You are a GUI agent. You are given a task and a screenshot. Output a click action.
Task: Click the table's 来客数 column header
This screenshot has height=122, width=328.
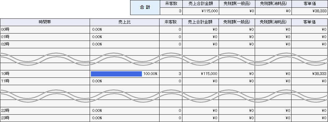[171, 22]
